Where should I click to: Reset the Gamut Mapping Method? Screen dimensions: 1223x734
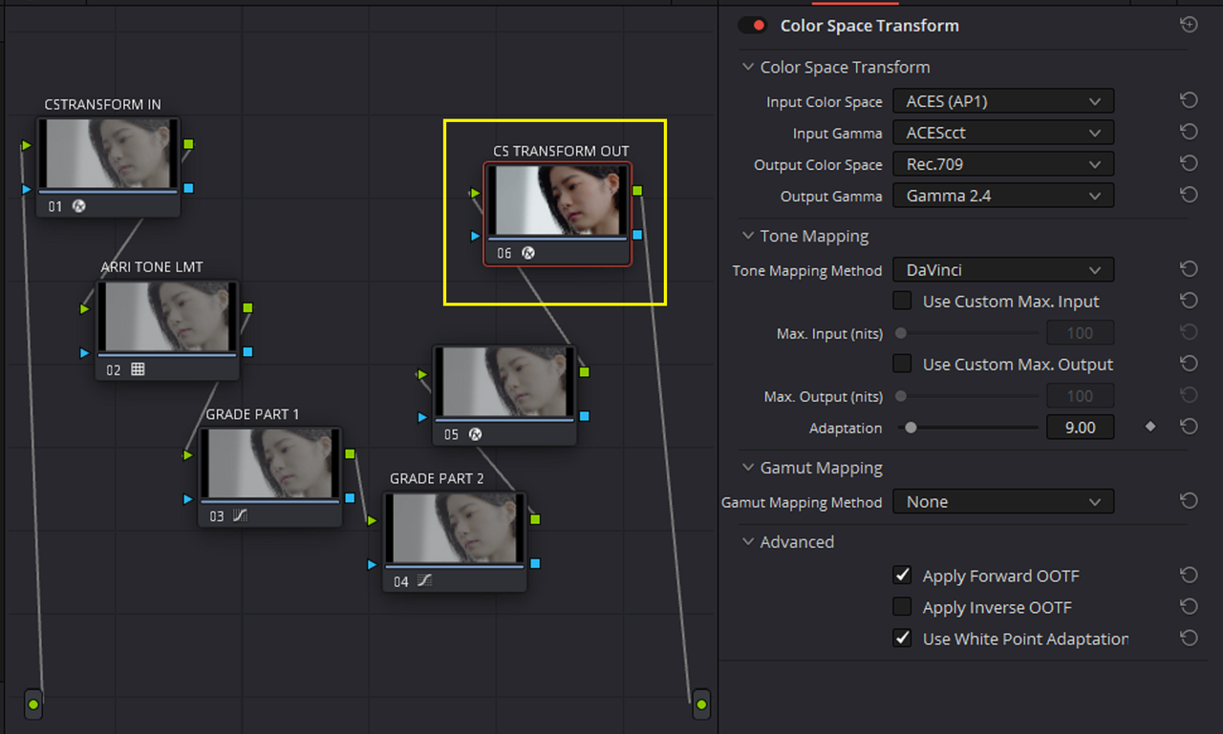(x=1189, y=500)
